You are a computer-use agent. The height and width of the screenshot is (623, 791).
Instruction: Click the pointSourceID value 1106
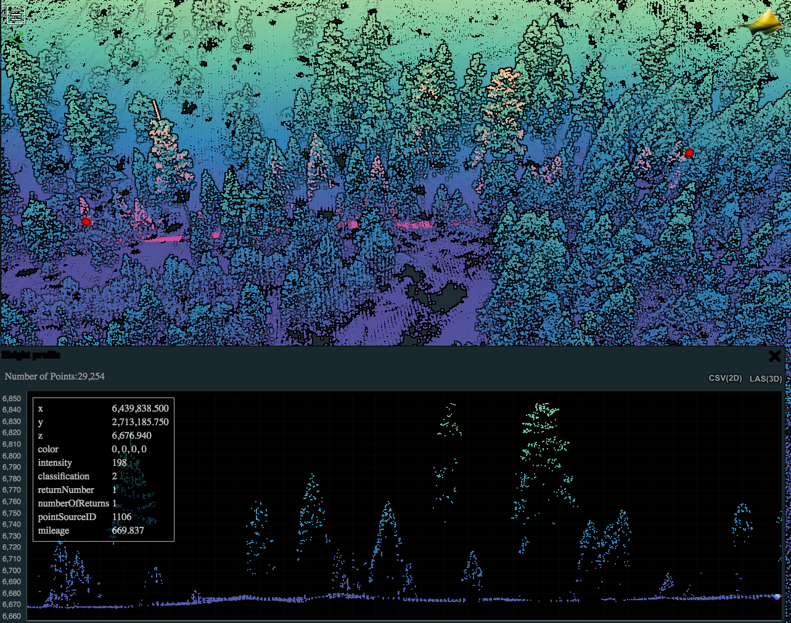click(x=121, y=517)
